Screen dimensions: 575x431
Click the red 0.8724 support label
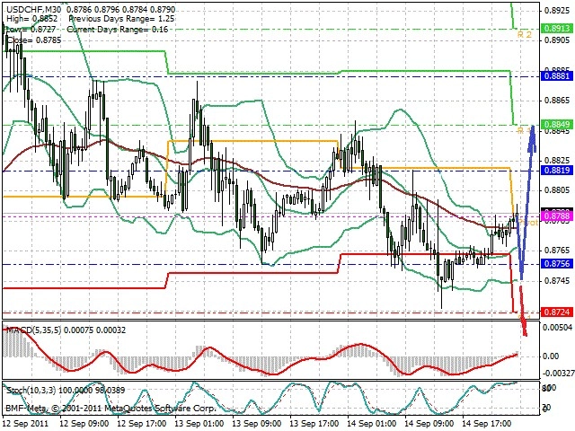(557, 312)
